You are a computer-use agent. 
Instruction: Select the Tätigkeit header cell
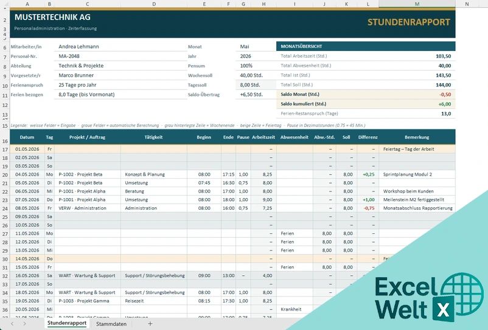154,137
